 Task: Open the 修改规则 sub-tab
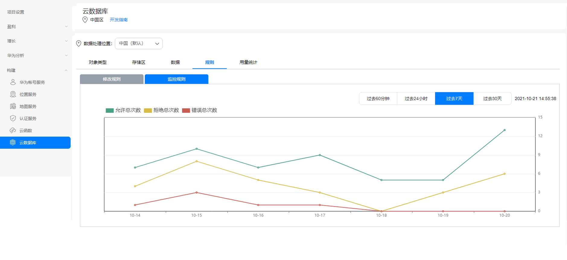click(112, 79)
